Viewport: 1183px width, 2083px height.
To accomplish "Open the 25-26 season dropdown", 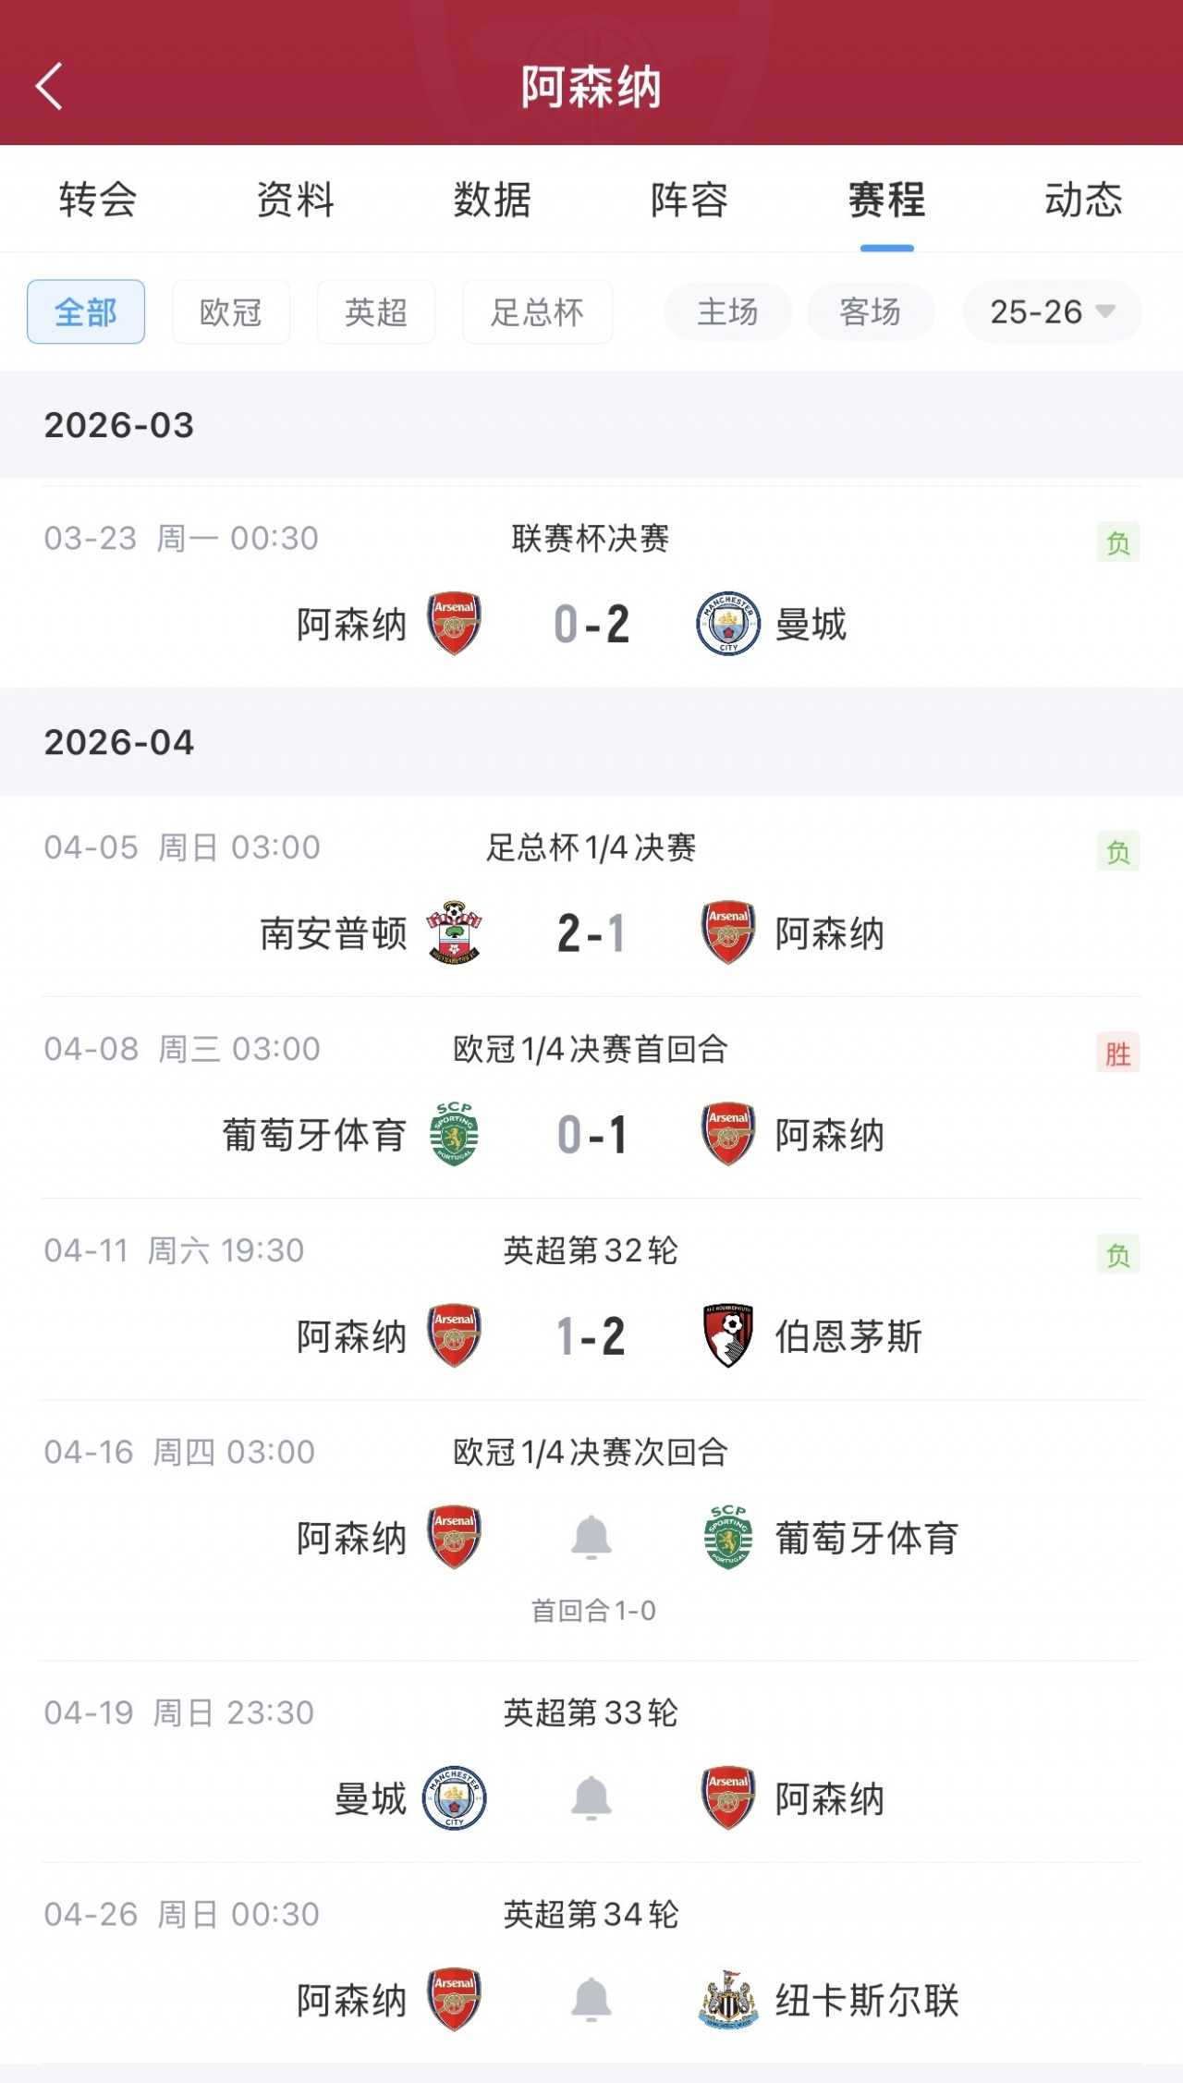I will [1052, 312].
